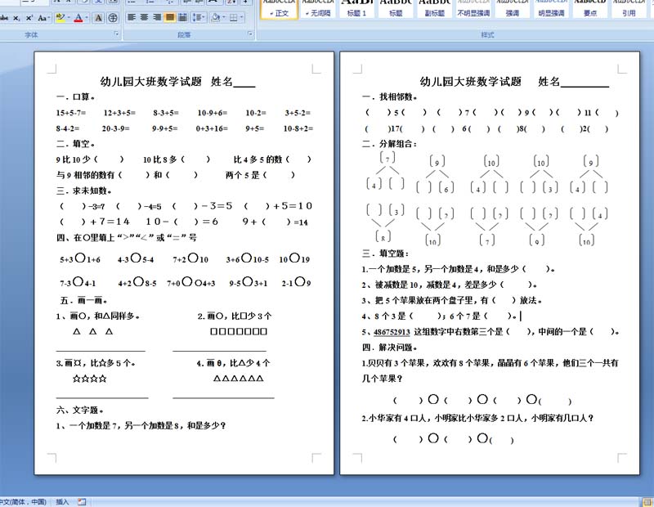Screen dimensions: 654x507
Task: Click the heading 六、文字题。
Action: [x=79, y=411]
